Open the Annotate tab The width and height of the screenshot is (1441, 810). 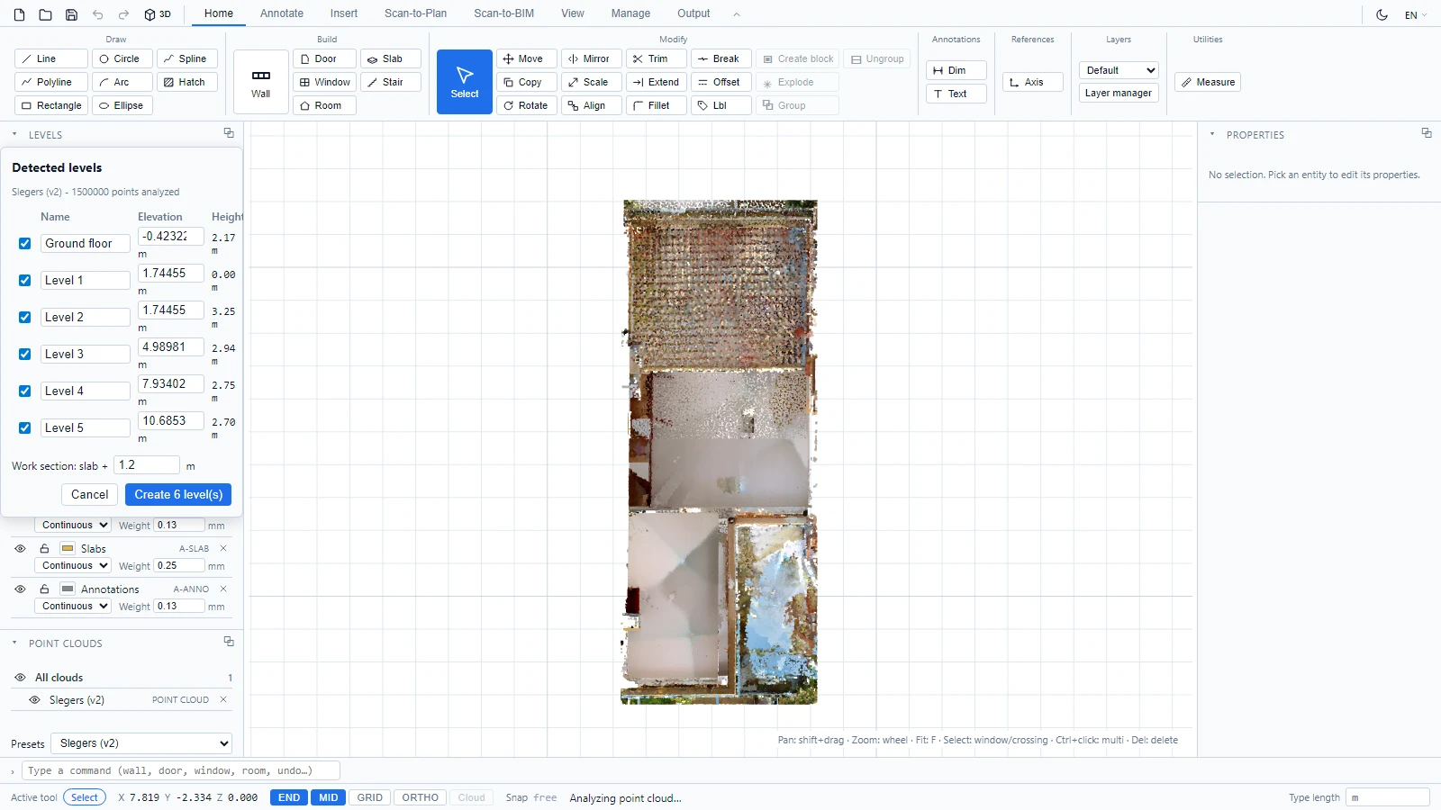coord(282,13)
